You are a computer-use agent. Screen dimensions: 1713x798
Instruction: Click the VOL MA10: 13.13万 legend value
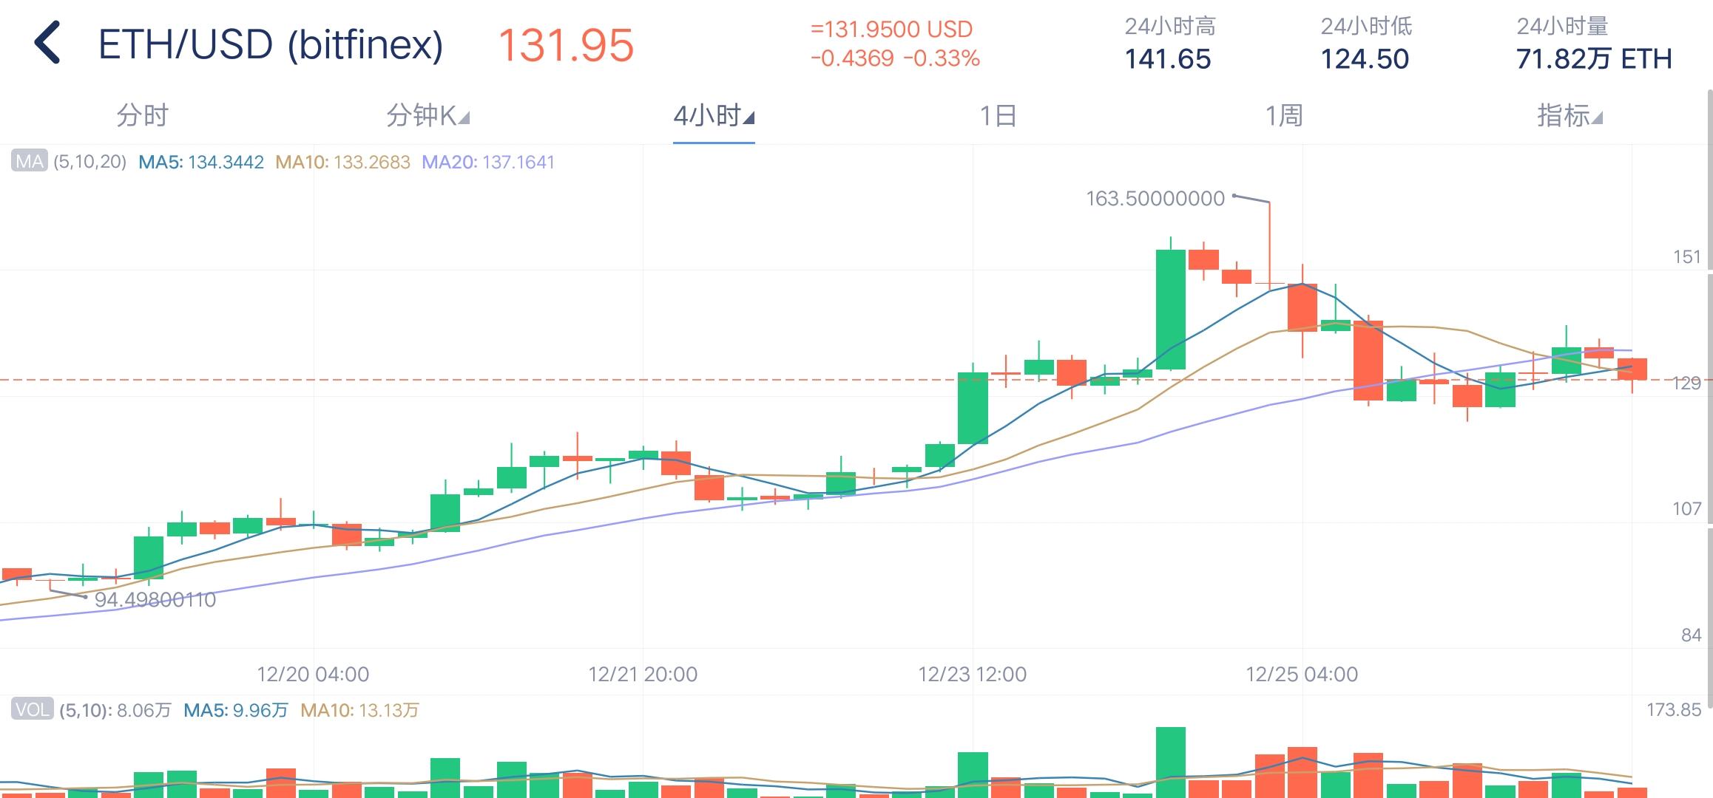coord(359,710)
